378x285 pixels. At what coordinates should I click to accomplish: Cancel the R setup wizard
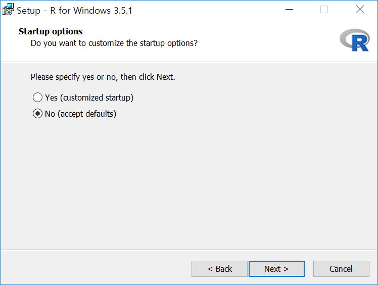341,269
